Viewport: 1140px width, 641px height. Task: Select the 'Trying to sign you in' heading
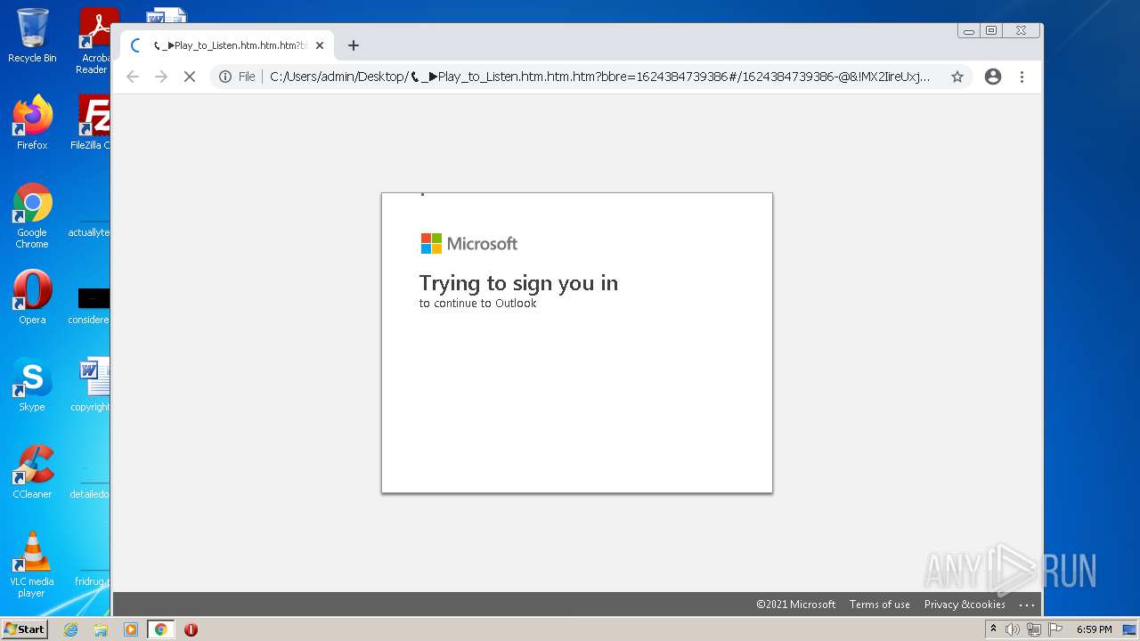click(518, 283)
